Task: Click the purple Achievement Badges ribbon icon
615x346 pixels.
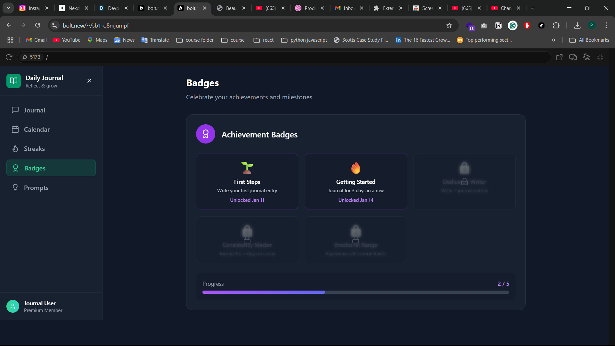Action: 205,134
